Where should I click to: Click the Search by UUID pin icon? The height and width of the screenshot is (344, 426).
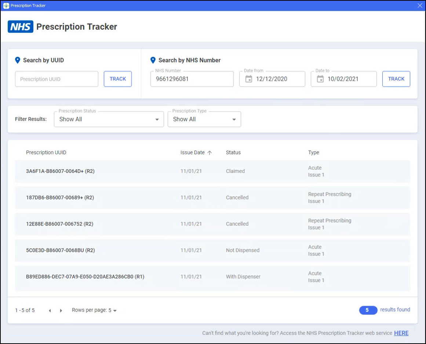17,60
